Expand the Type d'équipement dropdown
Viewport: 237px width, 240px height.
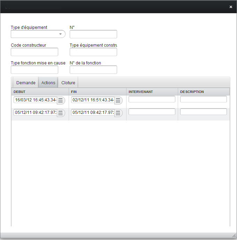click(x=61, y=34)
